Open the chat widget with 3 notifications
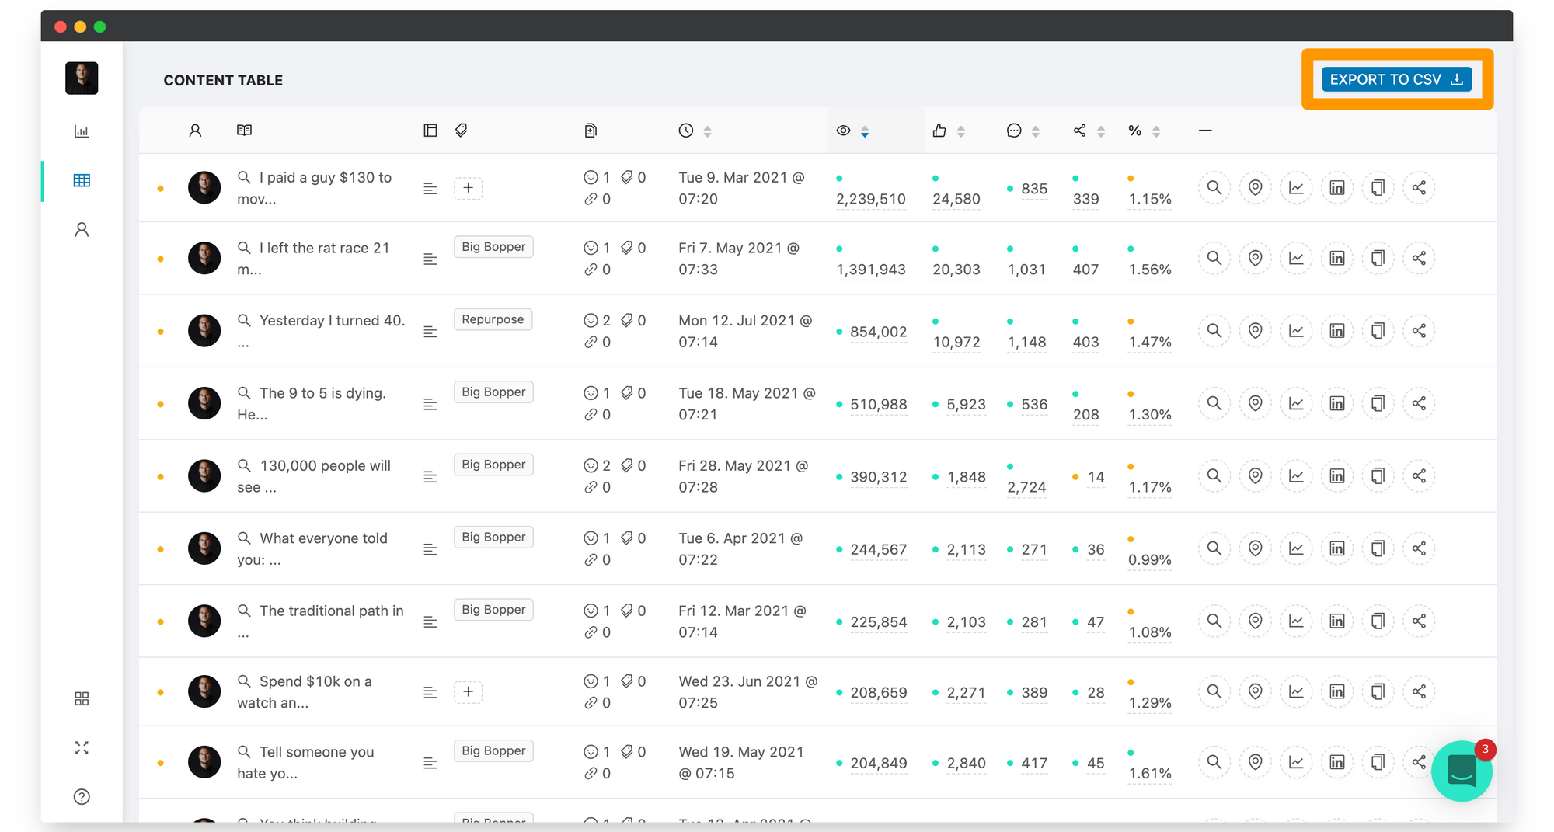The image size is (1554, 832). point(1462,770)
